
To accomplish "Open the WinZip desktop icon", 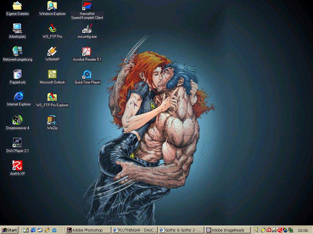I will pos(52,120).
